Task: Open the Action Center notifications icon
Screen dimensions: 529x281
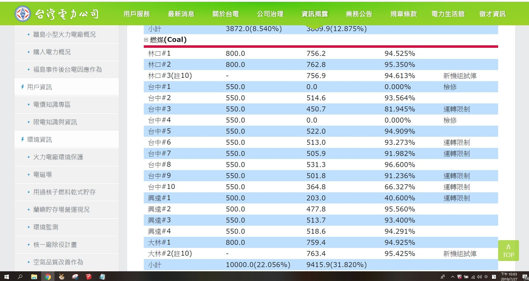Action: [x=525, y=277]
